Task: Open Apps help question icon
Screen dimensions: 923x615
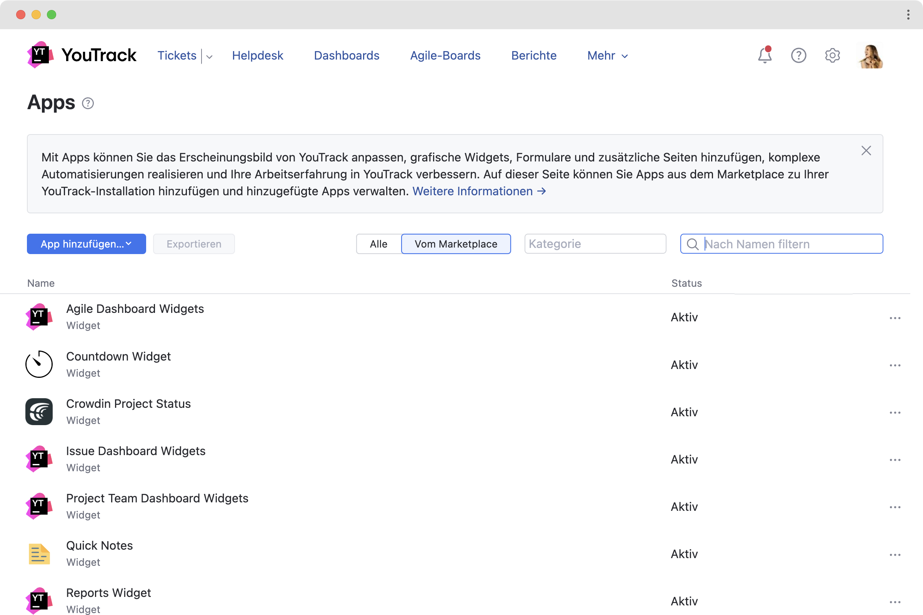Action: 88,103
